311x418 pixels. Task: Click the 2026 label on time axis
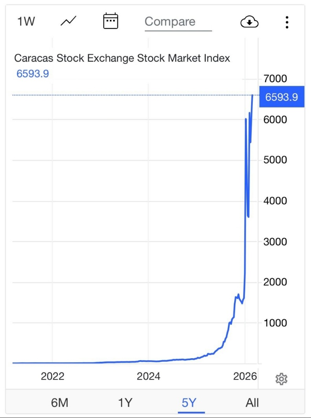(245, 376)
